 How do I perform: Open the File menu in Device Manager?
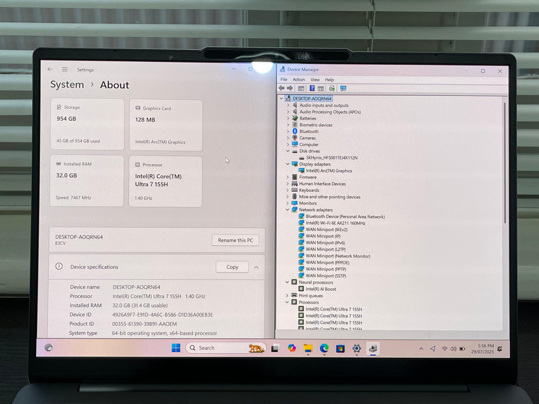284,79
